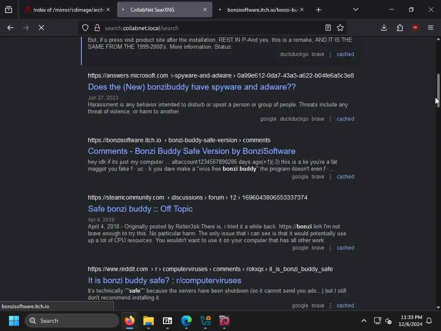Open Firefox from the taskbar
The image size is (441, 331).
tap(129, 321)
